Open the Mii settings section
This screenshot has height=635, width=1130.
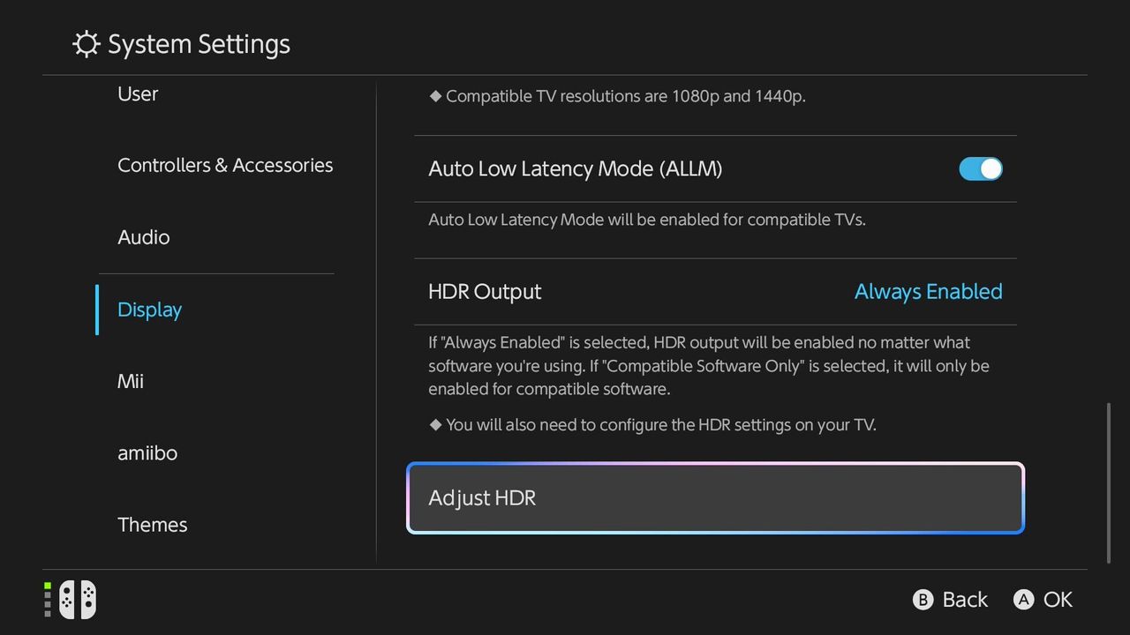131,381
